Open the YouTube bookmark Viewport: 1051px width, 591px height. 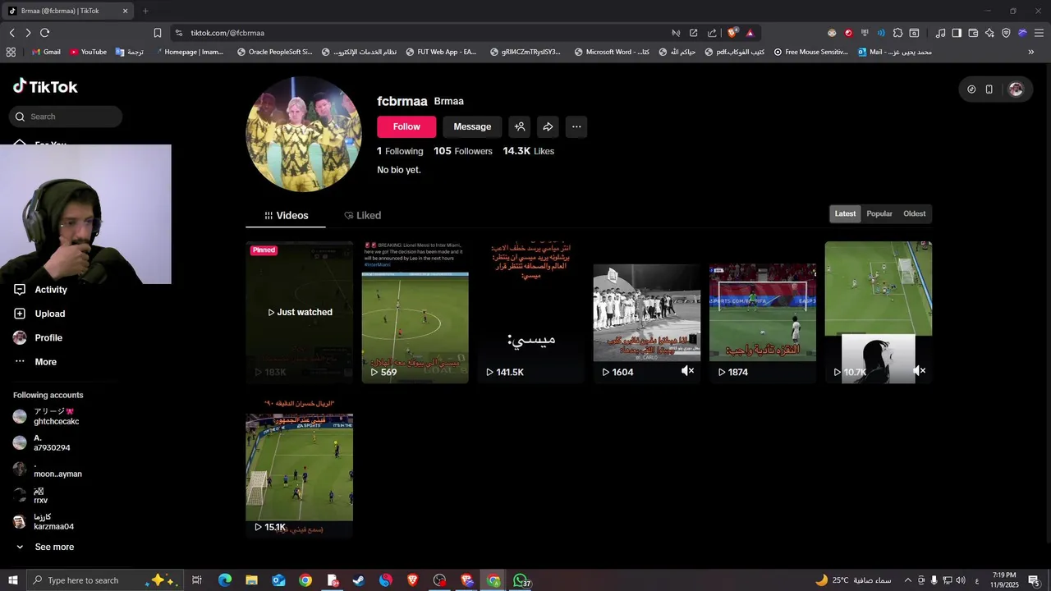(88, 52)
